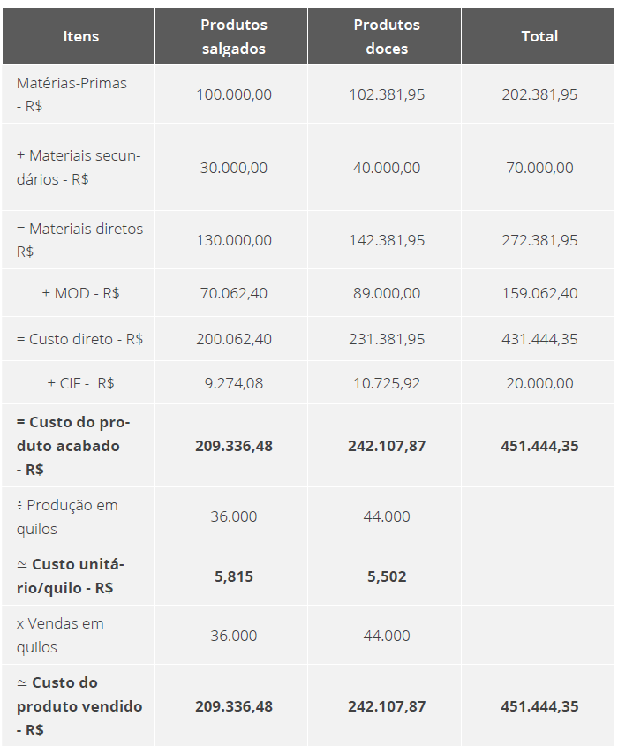Select the 431.444,35 Custo direto total
Viewport: 618px width, 746px height.
coord(539,339)
